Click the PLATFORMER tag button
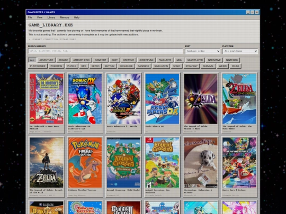 tap(38, 66)
